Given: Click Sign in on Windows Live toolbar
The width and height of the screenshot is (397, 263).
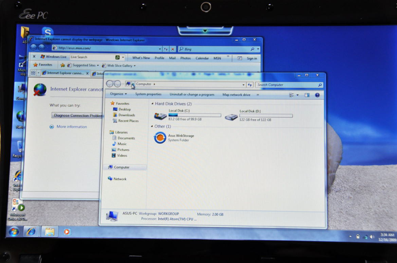Looking at the screenshot, I should point(252,58).
